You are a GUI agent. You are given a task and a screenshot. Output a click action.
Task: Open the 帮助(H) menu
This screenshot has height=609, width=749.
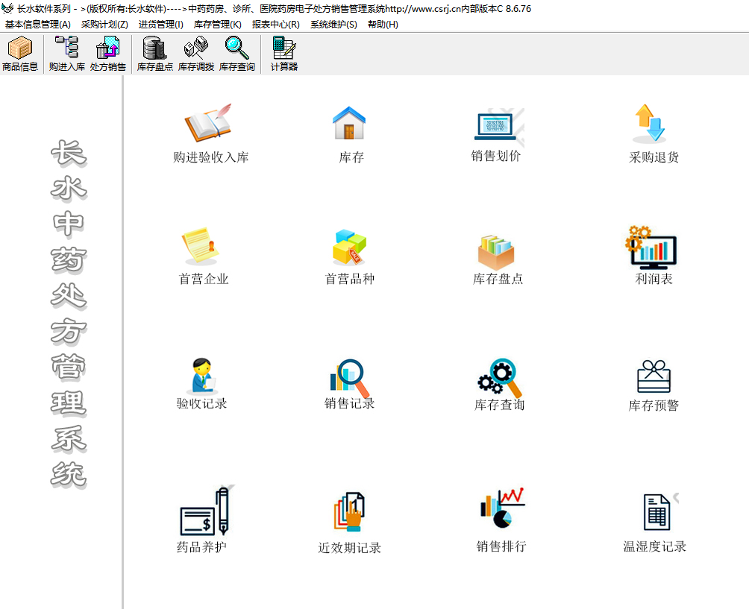coord(383,25)
